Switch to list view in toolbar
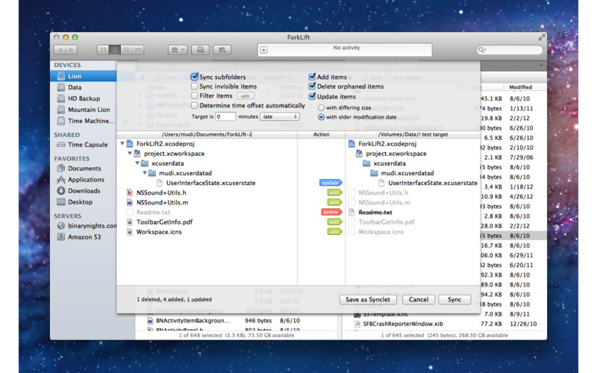The width and height of the screenshot is (597, 373). pyautogui.click(x=115, y=50)
